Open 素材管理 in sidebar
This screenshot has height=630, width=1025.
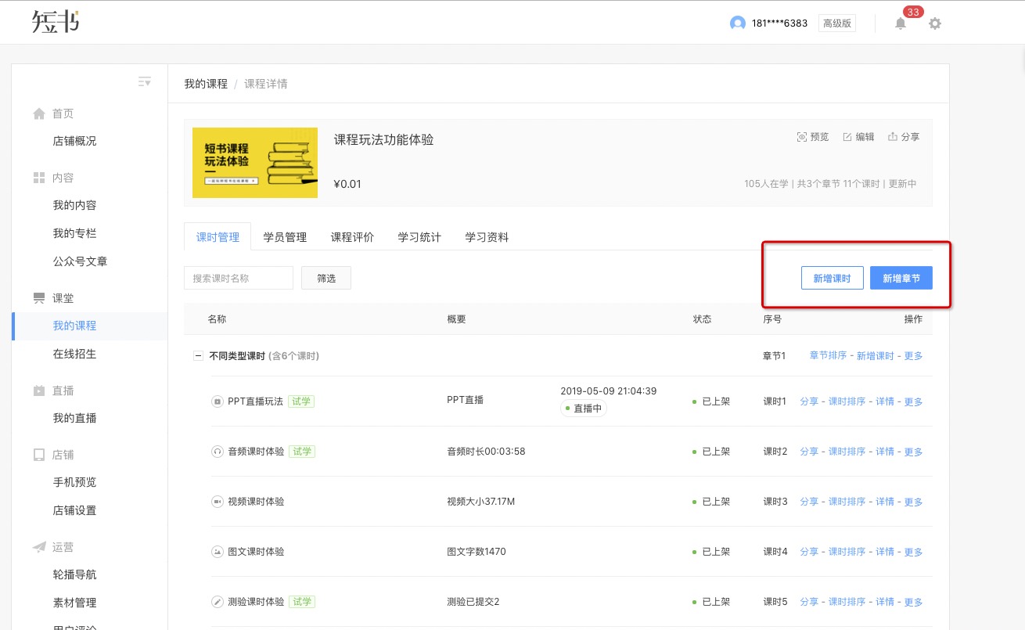pos(74,603)
